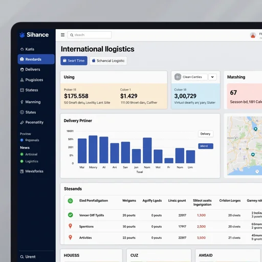Click white location pin on map bottom
The image size is (262, 262).
click(257, 171)
